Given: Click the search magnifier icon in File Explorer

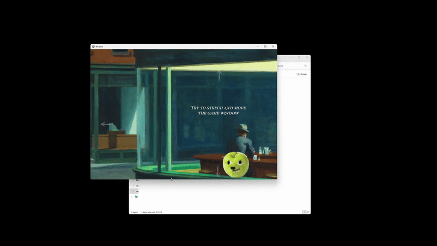Looking at the screenshot, I should (x=305, y=66).
